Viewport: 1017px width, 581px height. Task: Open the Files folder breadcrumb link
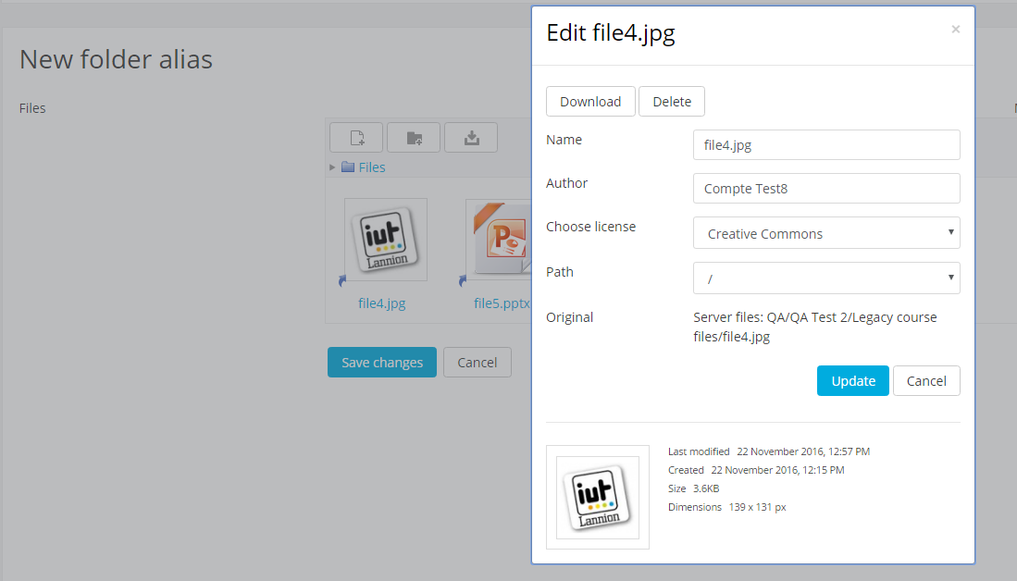372,167
